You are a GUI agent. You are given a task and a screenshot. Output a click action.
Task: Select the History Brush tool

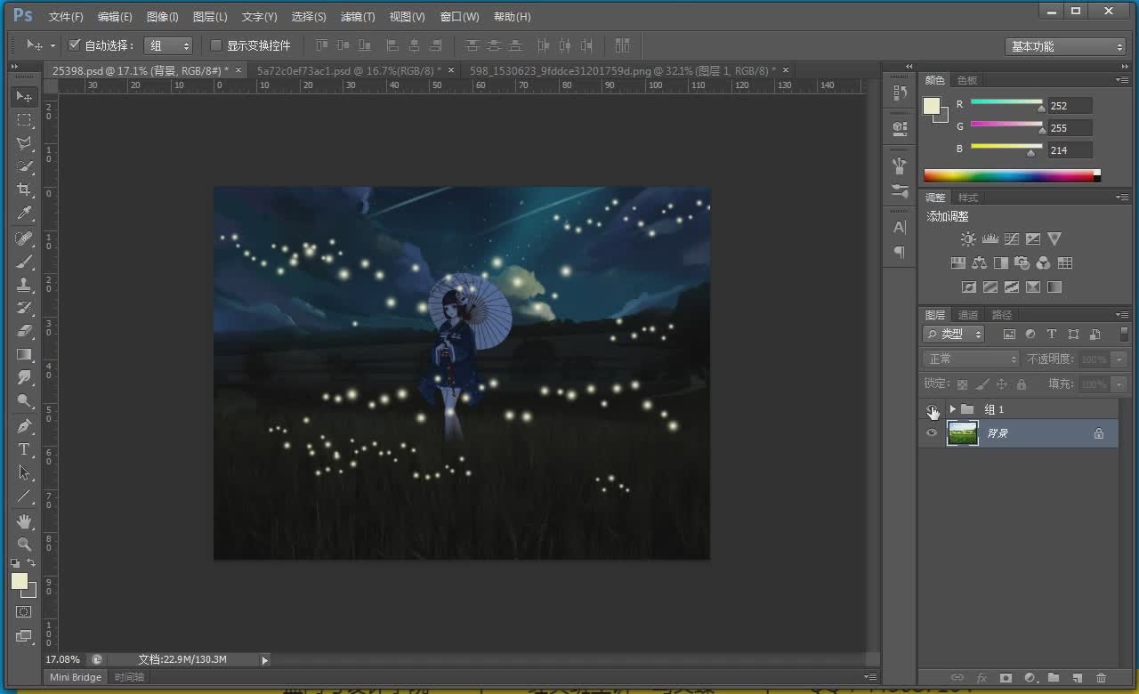pyautogui.click(x=24, y=308)
